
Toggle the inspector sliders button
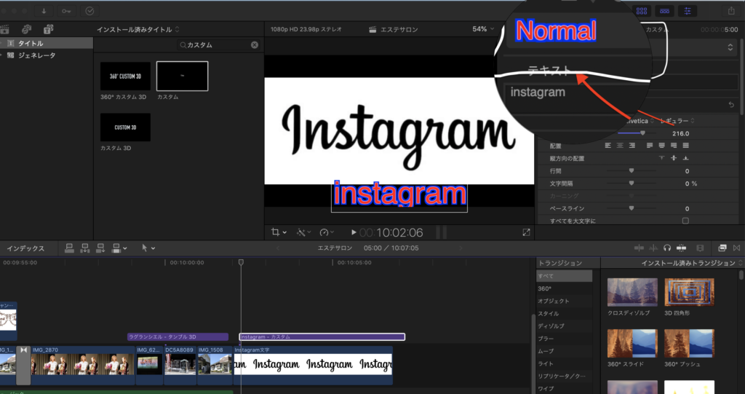[687, 11]
